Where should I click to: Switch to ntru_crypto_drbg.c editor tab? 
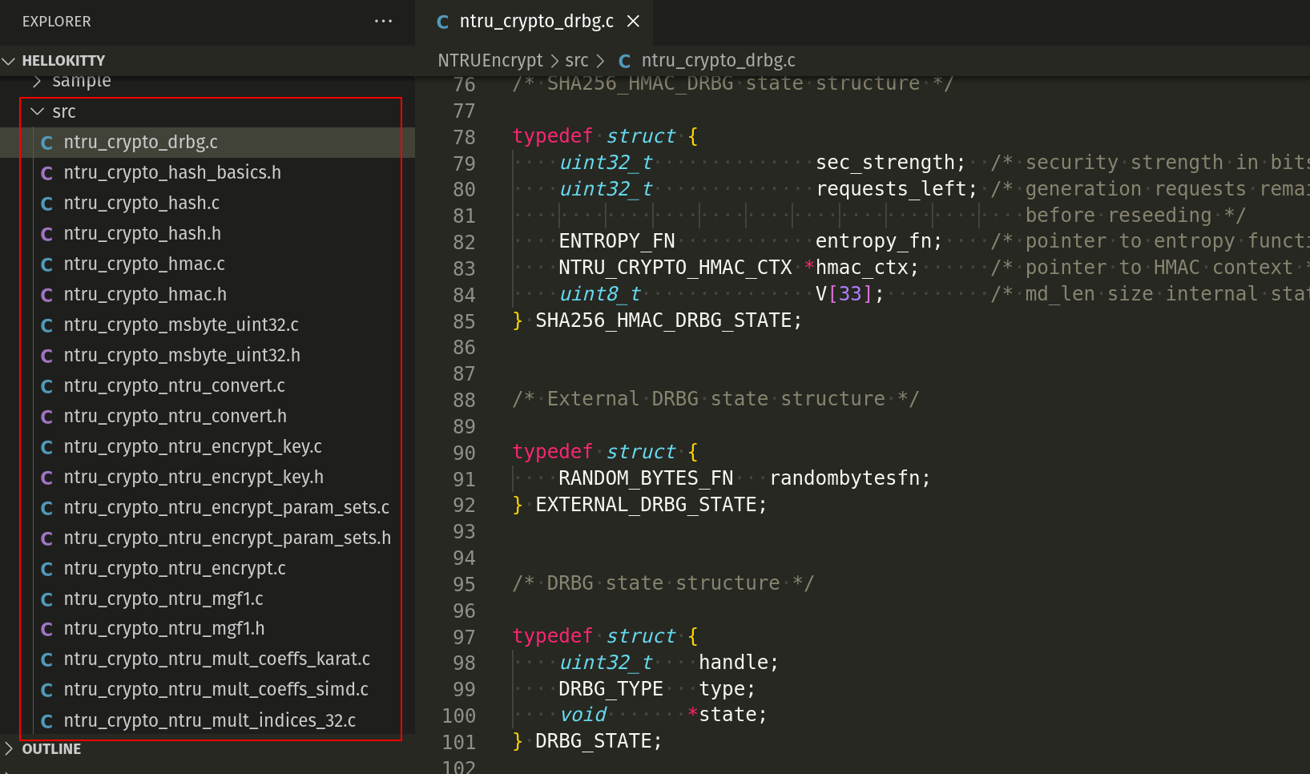(534, 22)
